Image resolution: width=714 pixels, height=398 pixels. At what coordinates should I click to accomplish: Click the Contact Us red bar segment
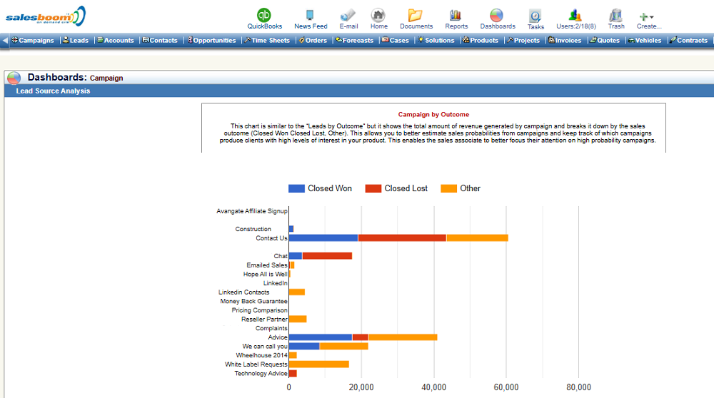click(402, 238)
